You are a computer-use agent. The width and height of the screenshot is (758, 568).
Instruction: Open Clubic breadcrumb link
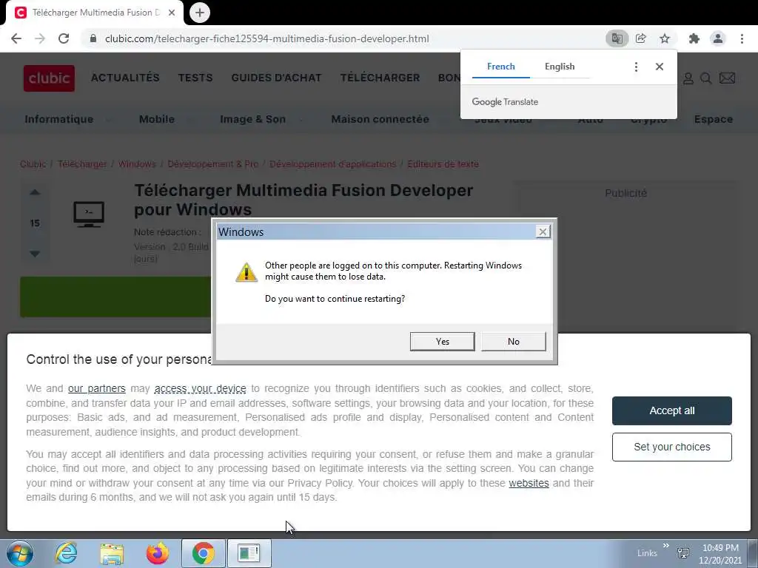[33, 164]
